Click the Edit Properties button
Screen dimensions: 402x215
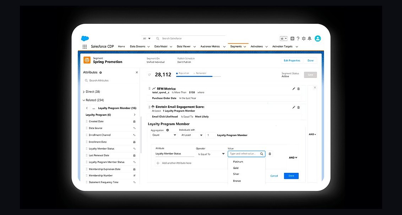(292, 61)
